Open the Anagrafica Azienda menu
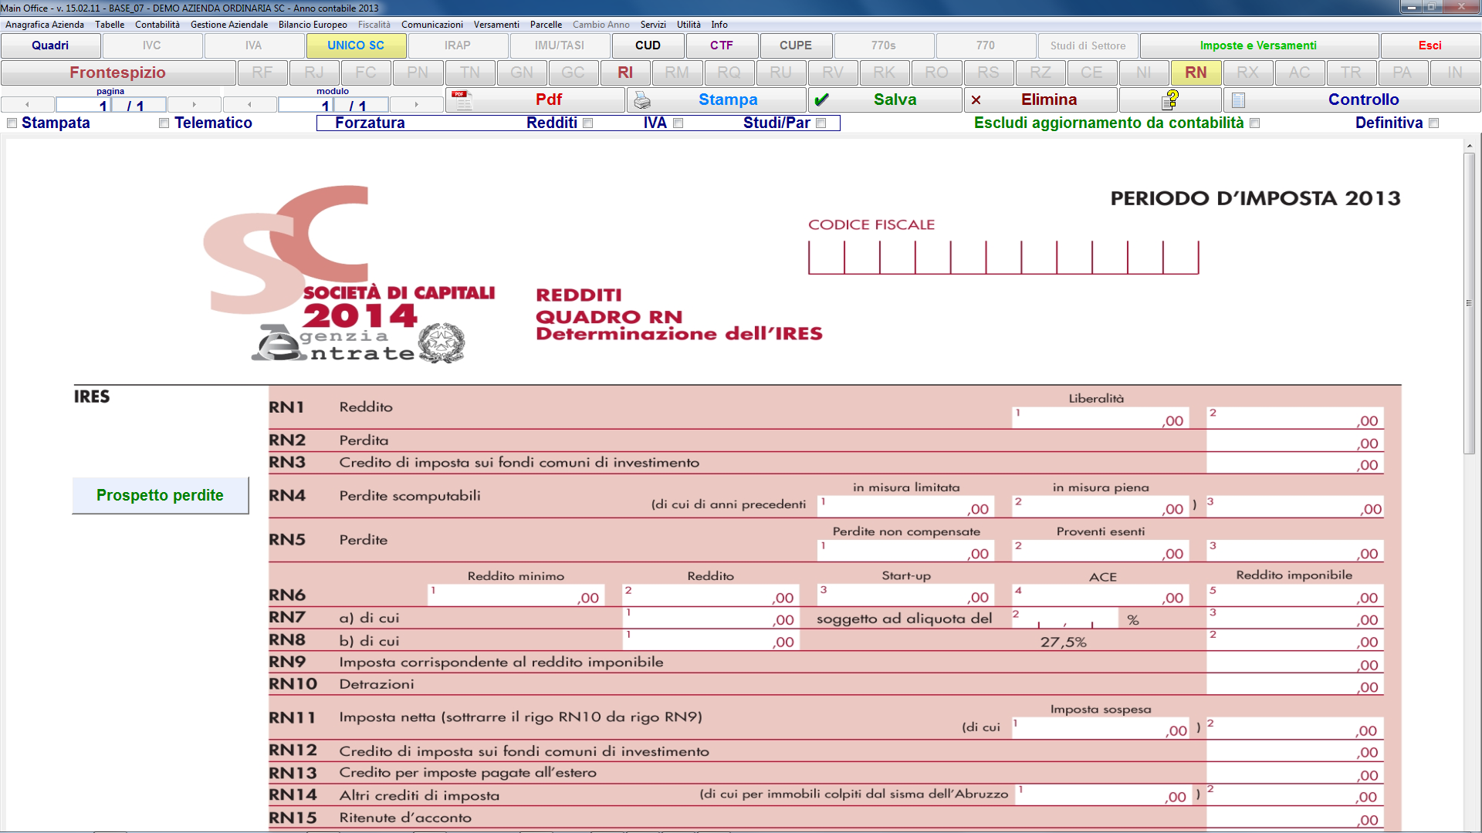This screenshot has height=833, width=1482. pos(45,25)
